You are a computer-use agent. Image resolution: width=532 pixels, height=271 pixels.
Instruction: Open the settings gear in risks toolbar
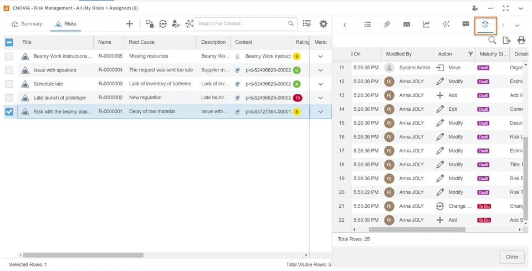tap(323, 24)
